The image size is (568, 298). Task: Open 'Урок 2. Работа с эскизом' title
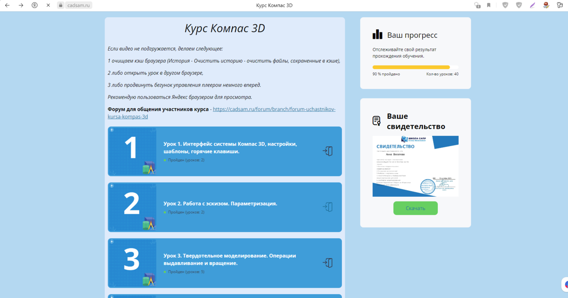click(220, 203)
